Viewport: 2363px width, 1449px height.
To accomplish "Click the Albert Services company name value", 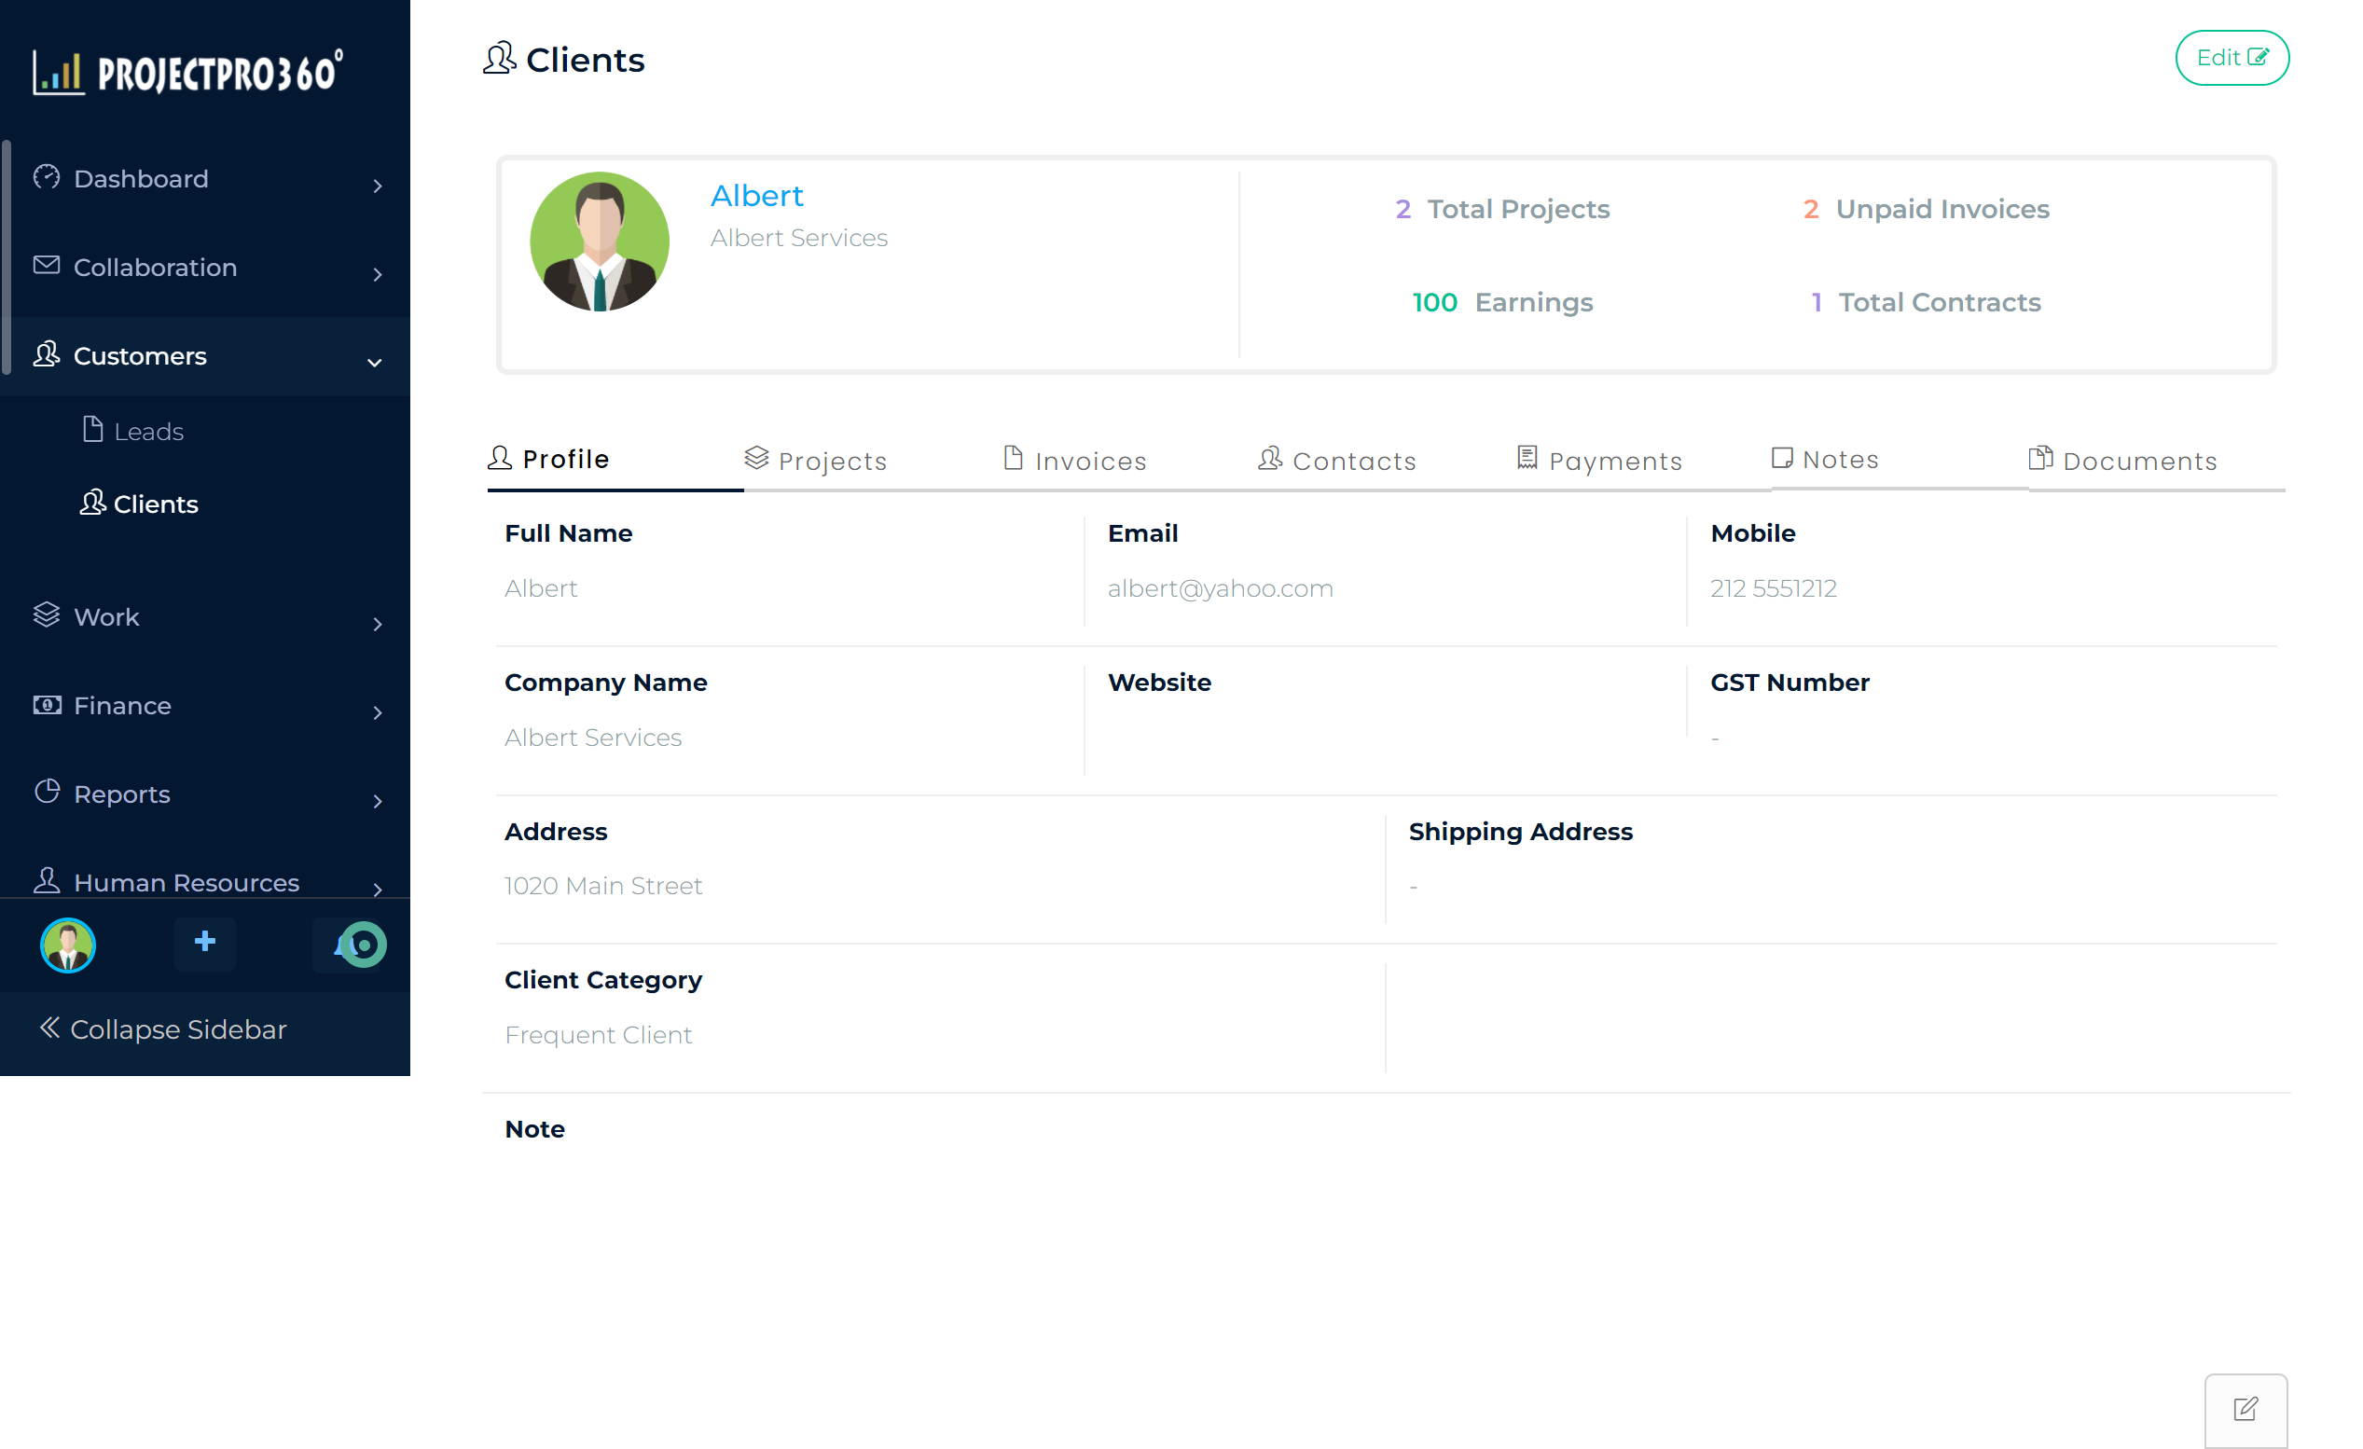I will 593,738.
